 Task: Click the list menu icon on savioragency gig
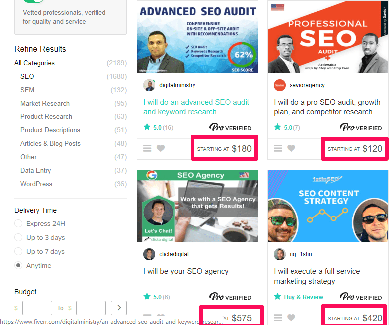pyautogui.click(x=278, y=148)
